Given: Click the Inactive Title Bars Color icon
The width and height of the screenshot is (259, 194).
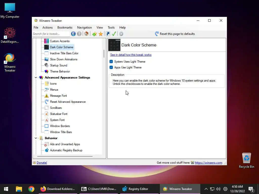Looking at the screenshot, I should coord(47,53).
